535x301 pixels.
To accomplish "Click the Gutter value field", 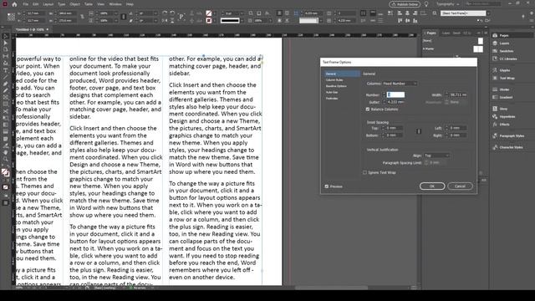I will pos(395,102).
